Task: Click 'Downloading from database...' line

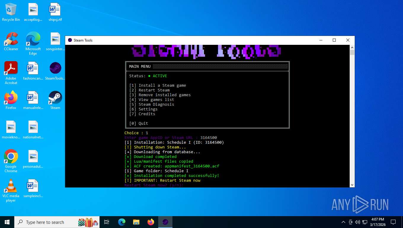Action: click(x=162, y=152)
